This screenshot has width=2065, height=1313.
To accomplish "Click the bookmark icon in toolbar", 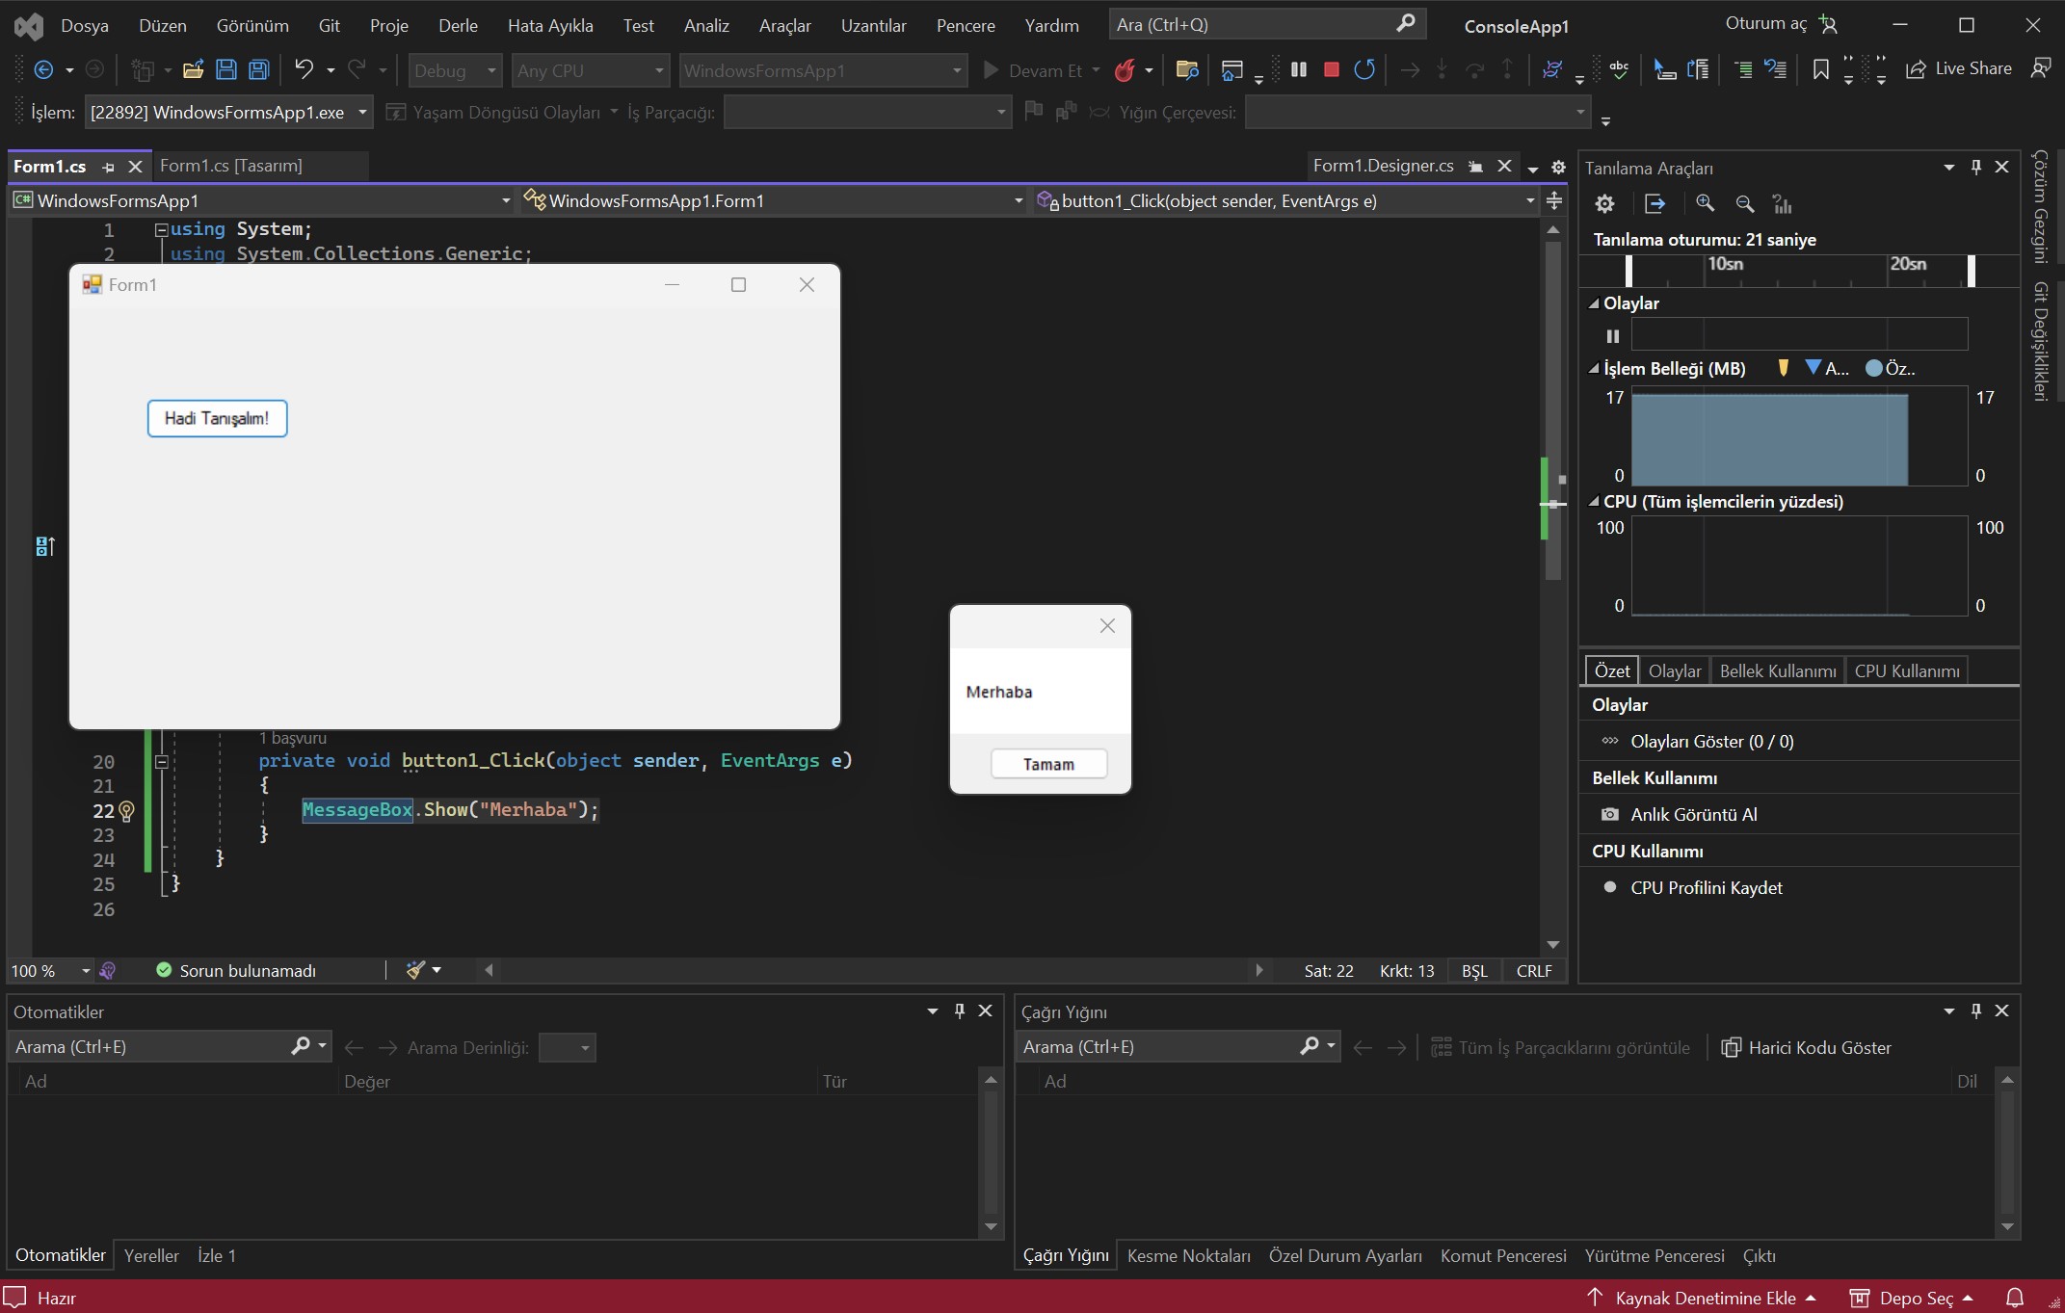I will pos(1820,69).
